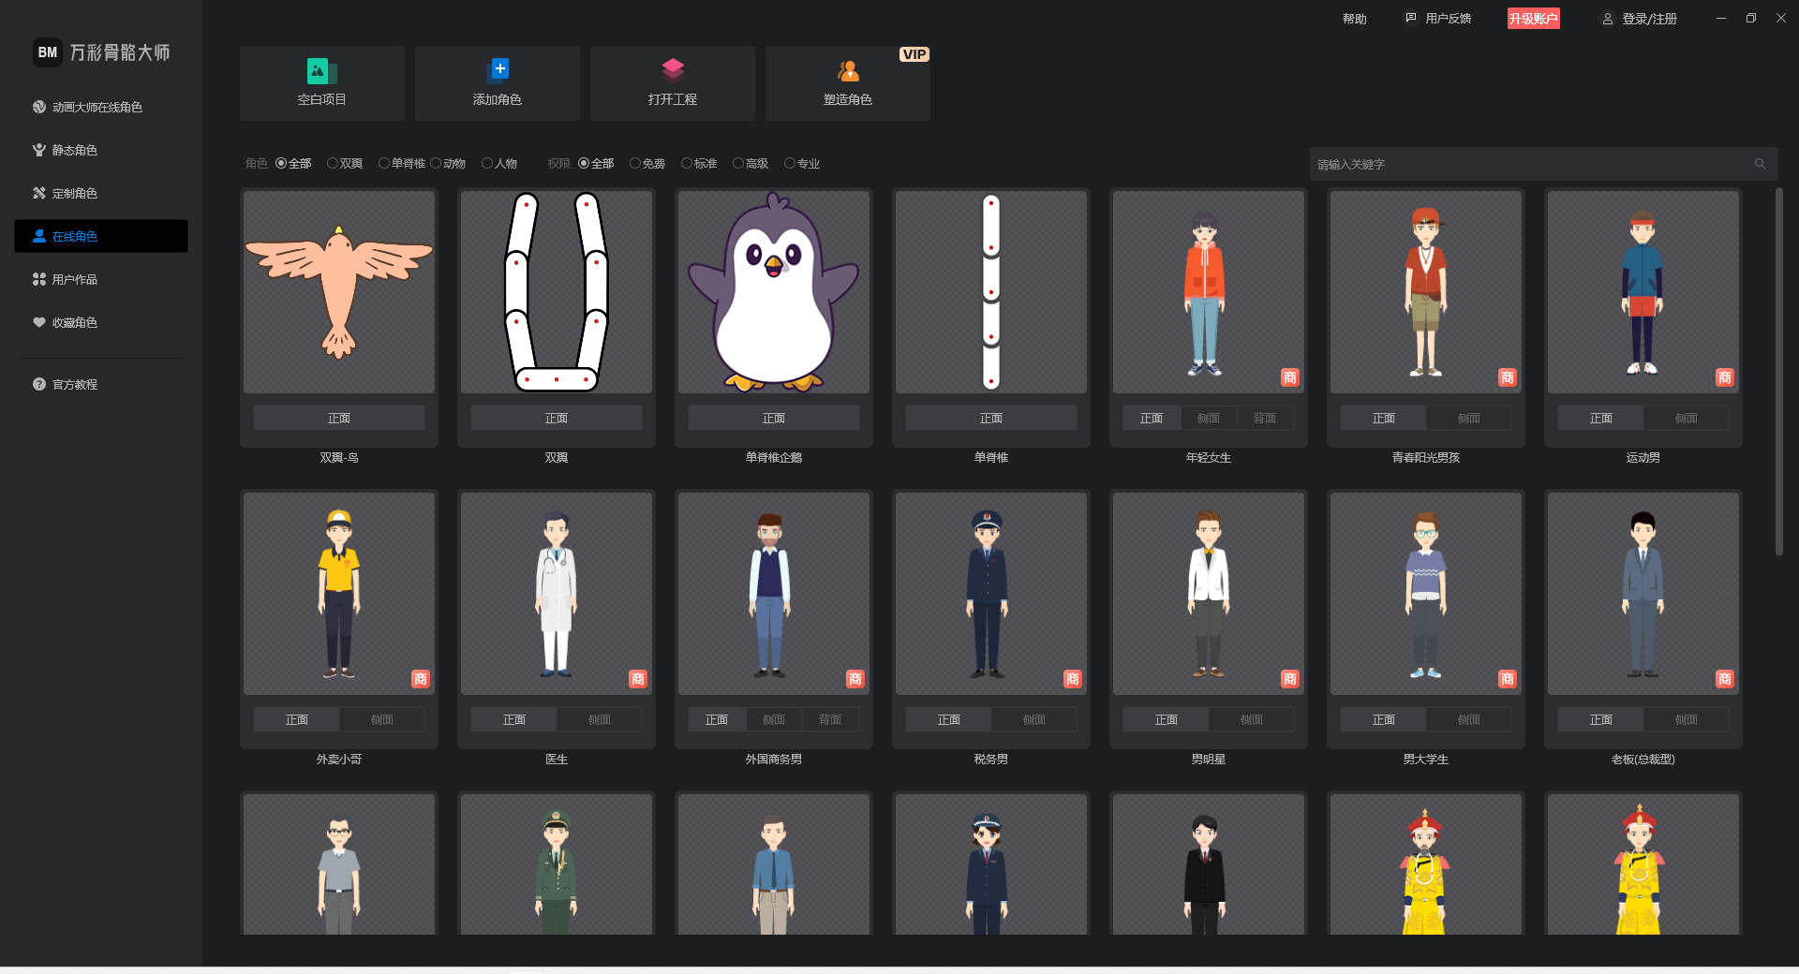Open 收藏角色 heart icon in sidebar
Viewport: 1799px width, 974px height.
(39, 322)
